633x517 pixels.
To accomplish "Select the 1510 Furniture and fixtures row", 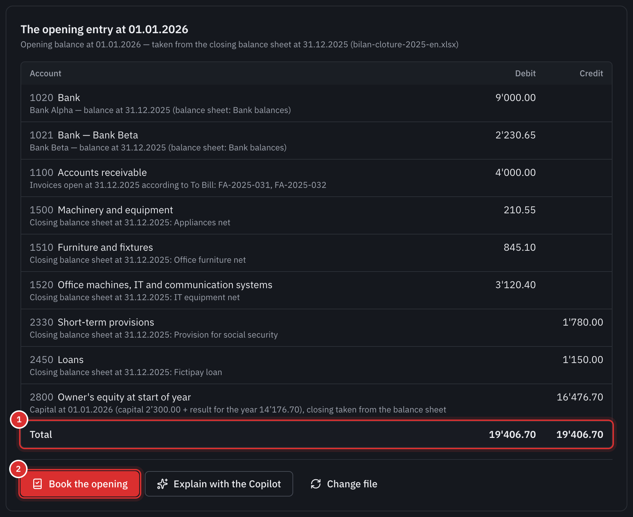I will click(x=316, y=253).
